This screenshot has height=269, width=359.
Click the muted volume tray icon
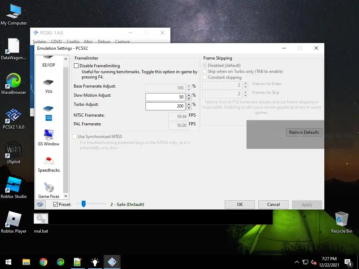[x=313, y=262]
